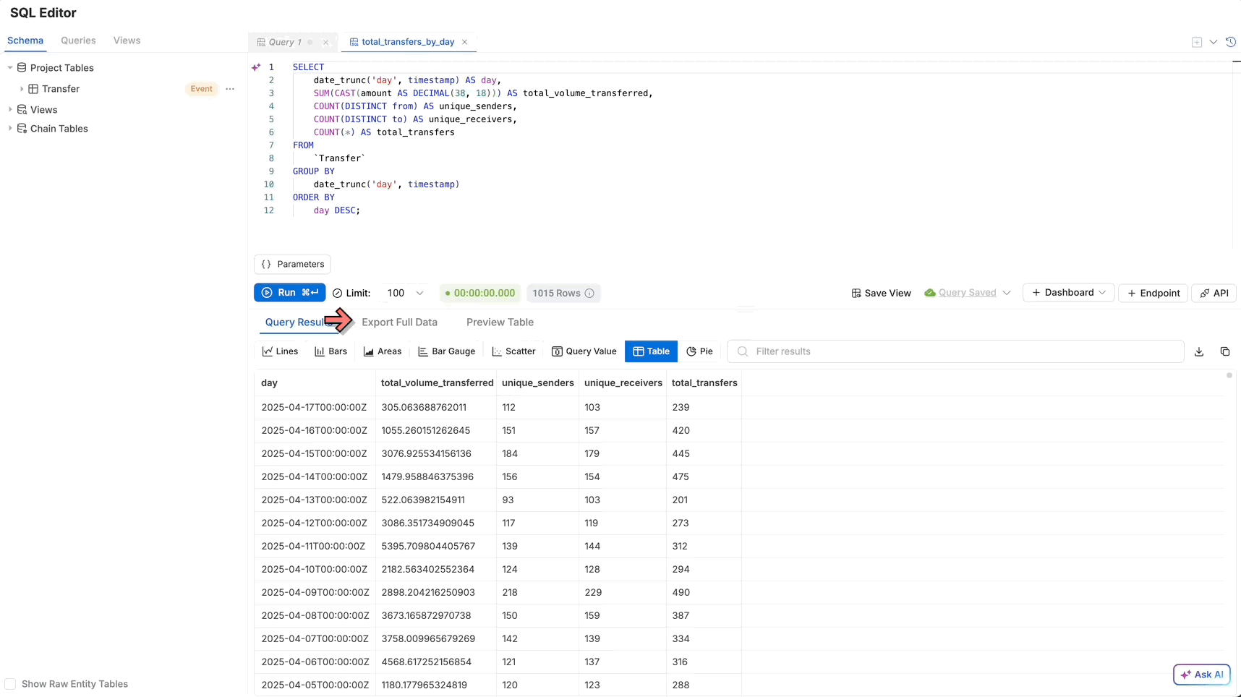1241x697 pixels.
Task: Open the Ask AI assistant
Action: tap(1202, 675)
